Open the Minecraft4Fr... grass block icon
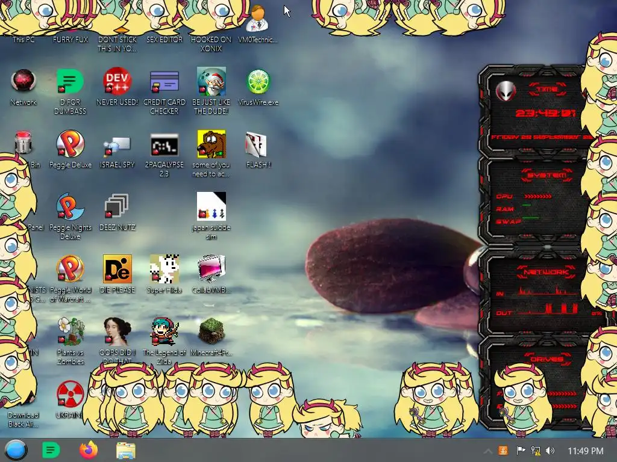 coord(211,331)
